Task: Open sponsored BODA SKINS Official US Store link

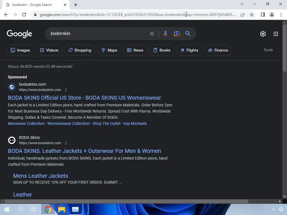Action: 84,98
